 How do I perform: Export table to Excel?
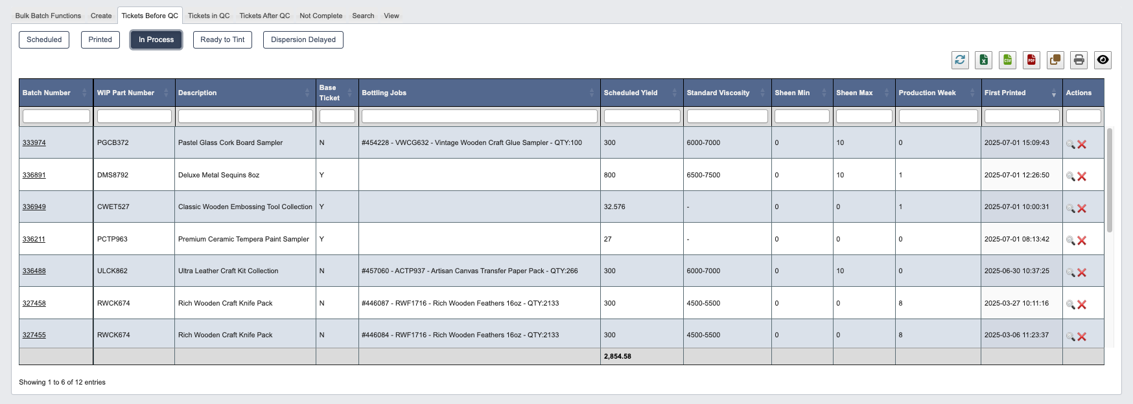(984, 60)
